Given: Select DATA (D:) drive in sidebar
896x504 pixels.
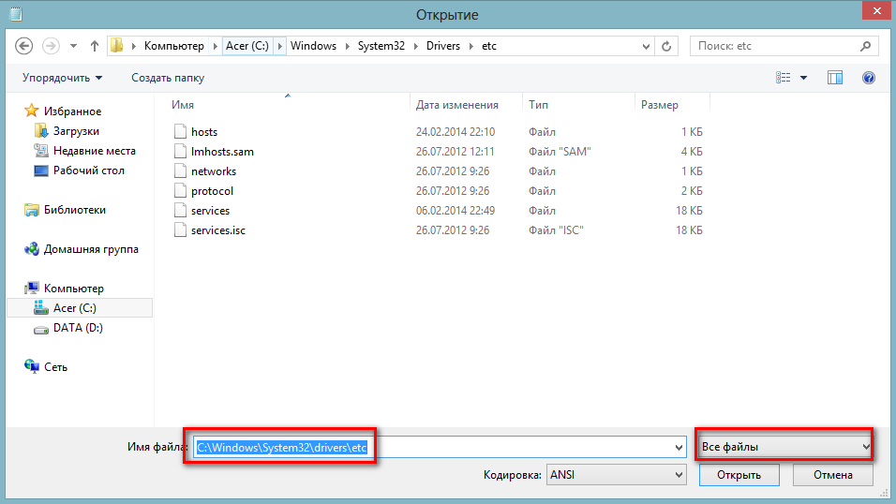Looking at the screenshot, I should click(78, 328).
